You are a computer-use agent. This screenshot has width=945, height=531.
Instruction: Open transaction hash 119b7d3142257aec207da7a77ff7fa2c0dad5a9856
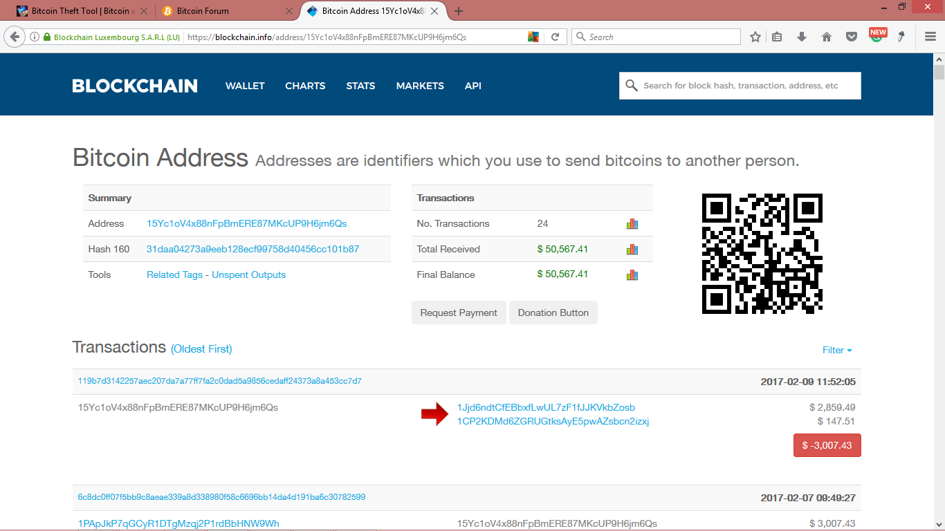pos(220,381)
